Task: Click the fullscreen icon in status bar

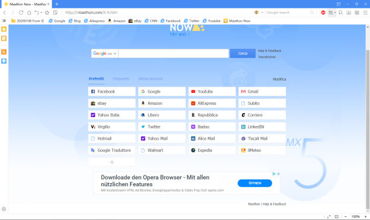Action: point(329,217)
